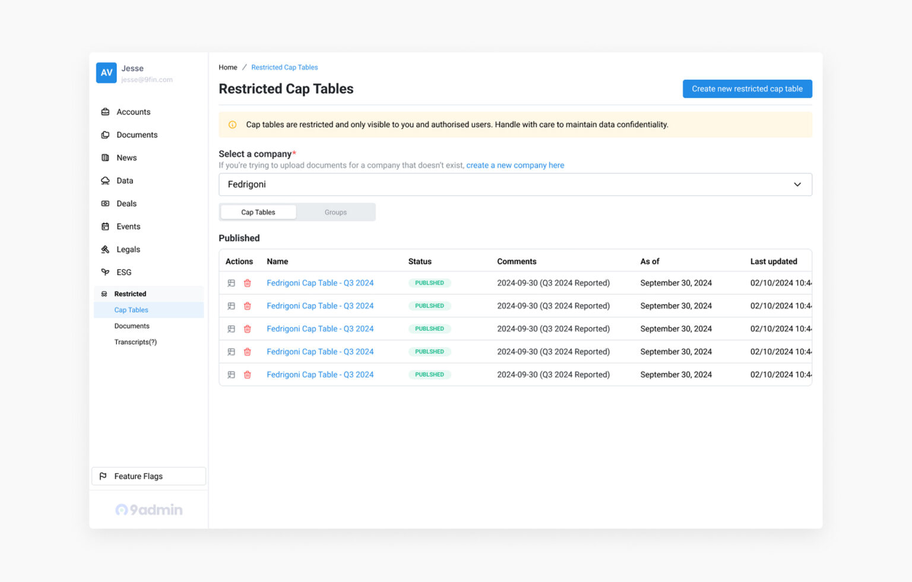Select the Data cloud icon
This screenshot has width=912, height=582.
coord(105,181)
